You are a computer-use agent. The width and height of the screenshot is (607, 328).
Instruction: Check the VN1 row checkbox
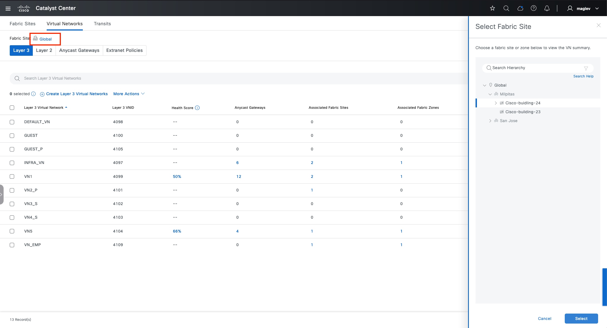point(12,176)
